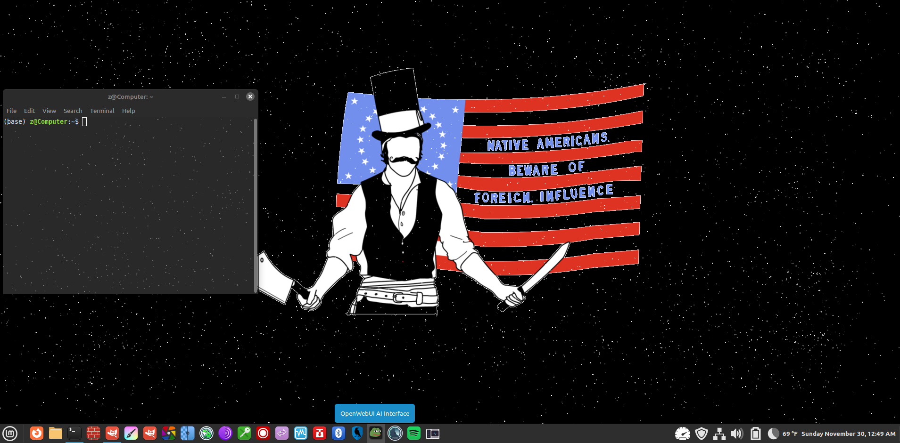Click the speedometer tray icon
Screen dimensions: 900x443
(x=682, y=434)
